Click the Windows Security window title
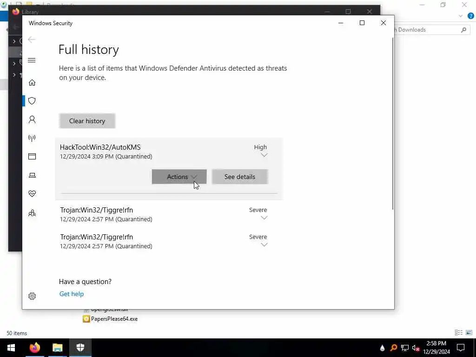The width and height of the screenshot is (476, 357). [x=50, y=23]
